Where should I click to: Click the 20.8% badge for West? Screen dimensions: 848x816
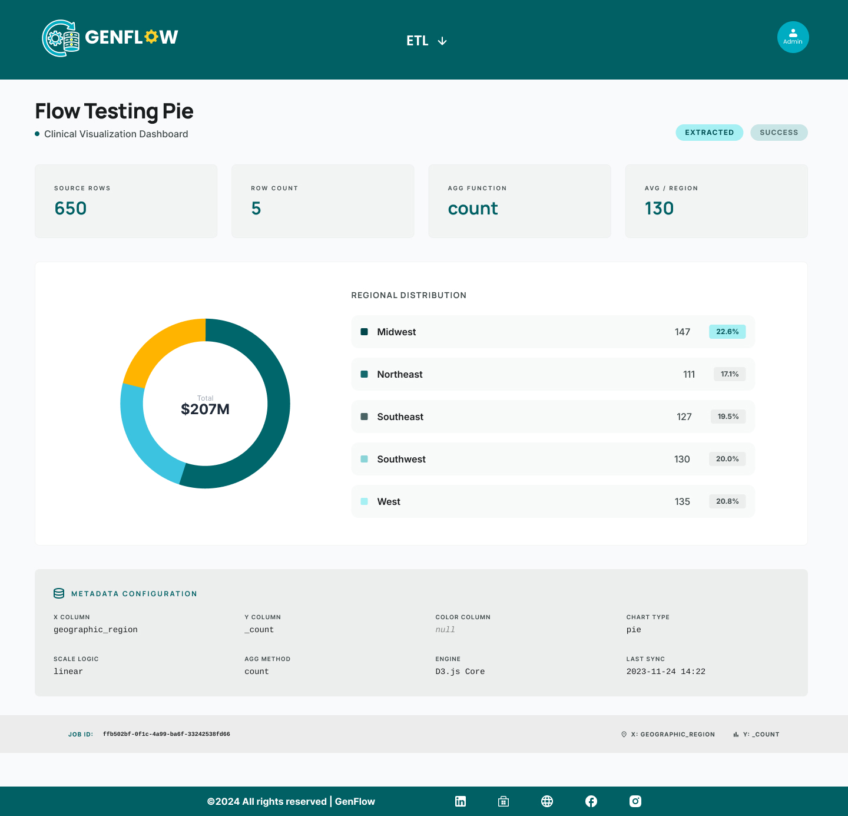click(727, 501)
